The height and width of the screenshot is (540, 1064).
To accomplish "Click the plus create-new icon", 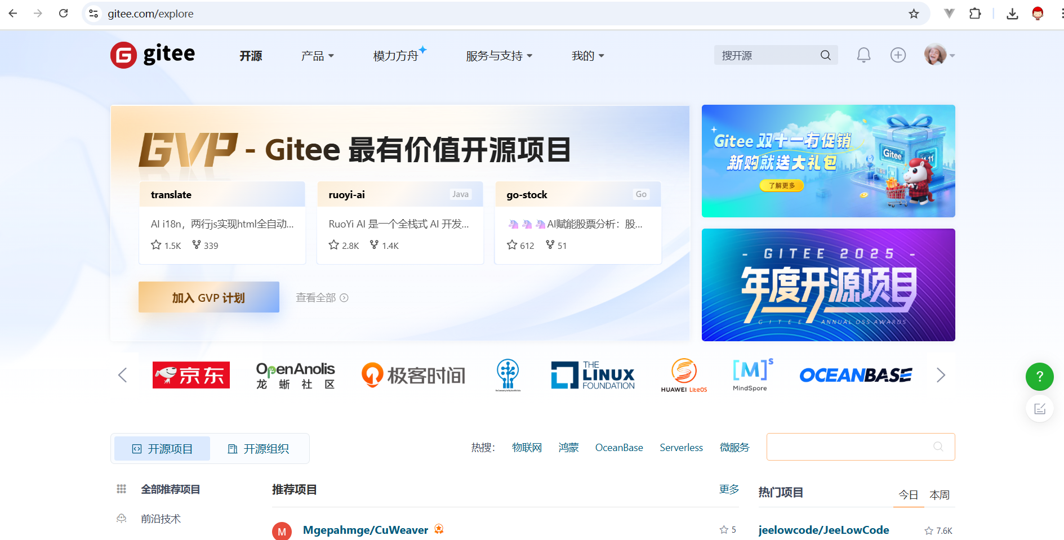I will tap(898, 55).
